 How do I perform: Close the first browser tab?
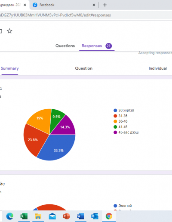point(25,5)
